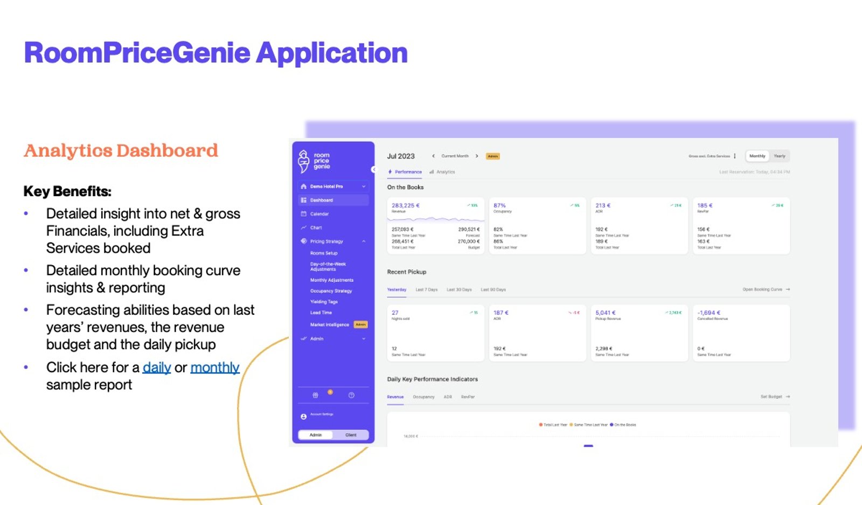The height and width of the screenshot is (505, 862).
Task: Click the daily sample report link
Action: point(157,368)
